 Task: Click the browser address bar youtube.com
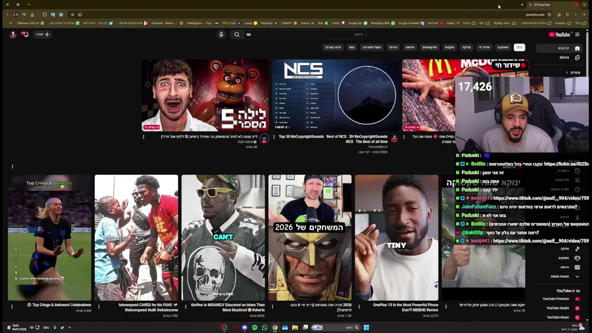(x=535, y=14)
